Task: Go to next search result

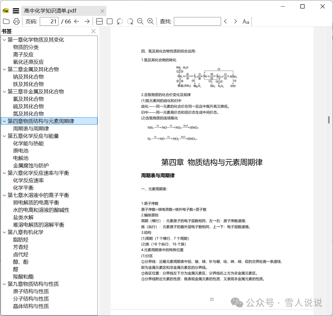Action: pos(235,21)
